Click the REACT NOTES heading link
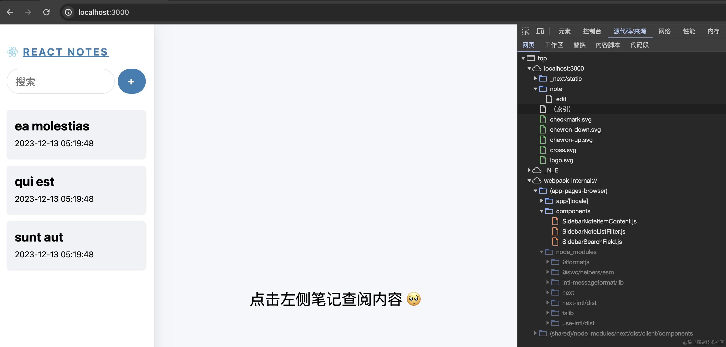This screenshot has height=347, width=726. click(65, 52)
